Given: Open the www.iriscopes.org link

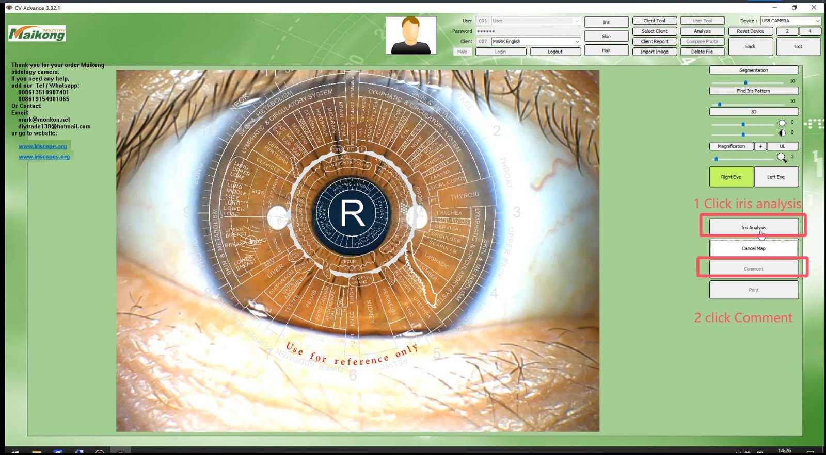Looking at the screenshot, I should (44, 157).
